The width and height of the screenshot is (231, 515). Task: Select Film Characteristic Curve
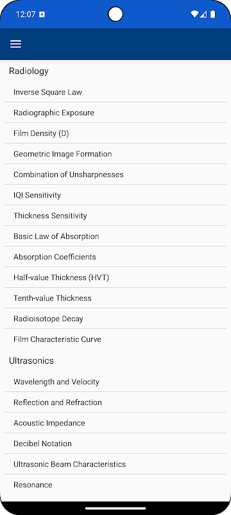click(x=116, y=339)
